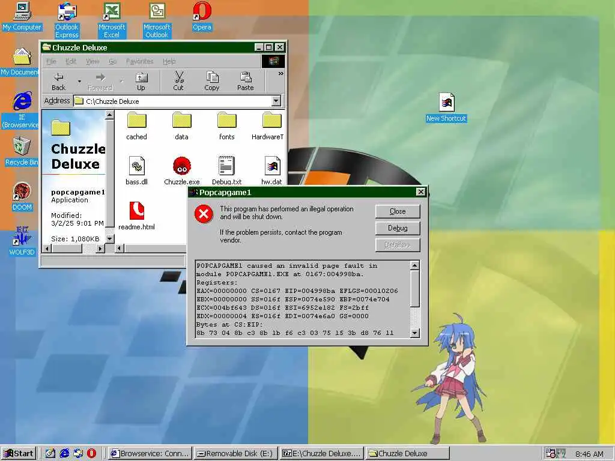Open the Recycle Bin
615x461 pixels.
(x=22, y=151)
